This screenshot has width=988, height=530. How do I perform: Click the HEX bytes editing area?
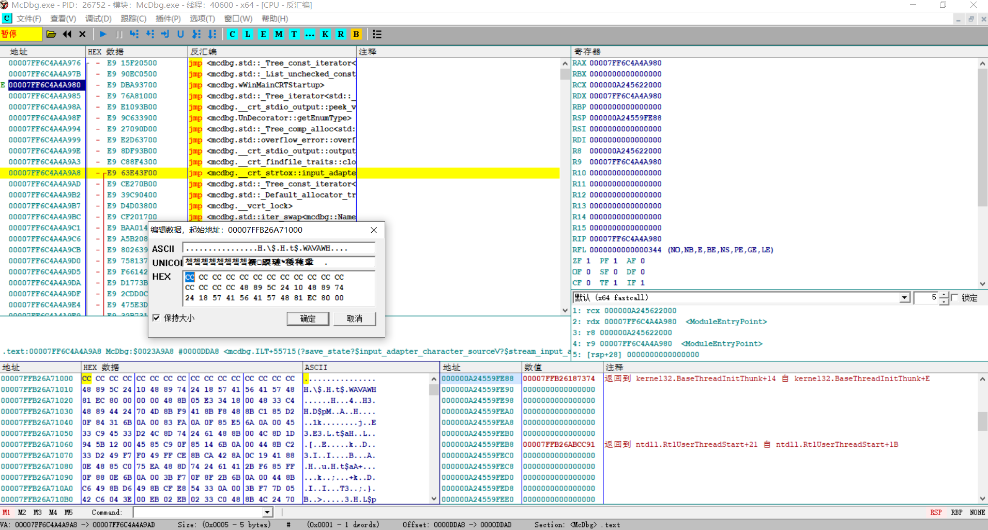point(279,288)
